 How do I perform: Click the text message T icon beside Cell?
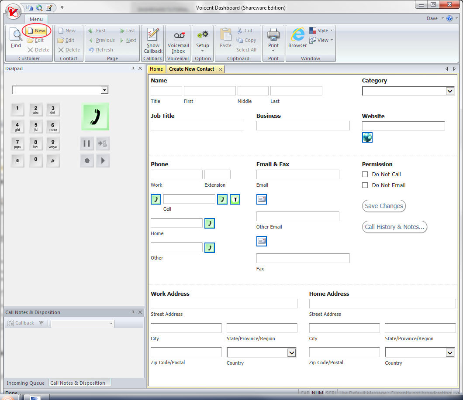(235, 199)
